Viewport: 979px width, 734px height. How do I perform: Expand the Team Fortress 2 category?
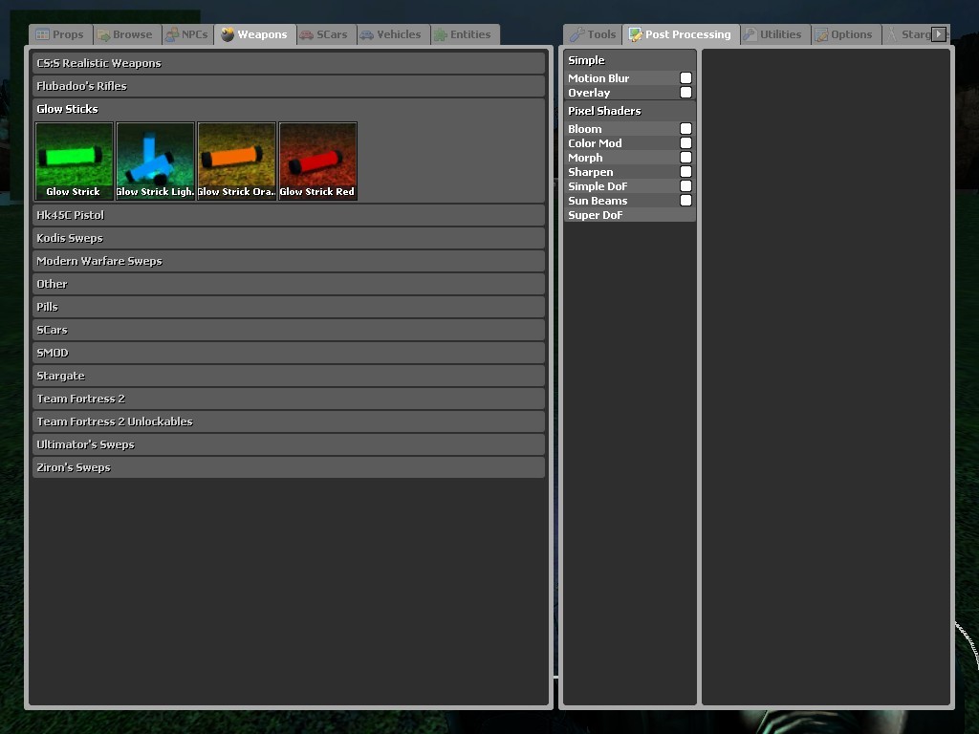[287, 399]
